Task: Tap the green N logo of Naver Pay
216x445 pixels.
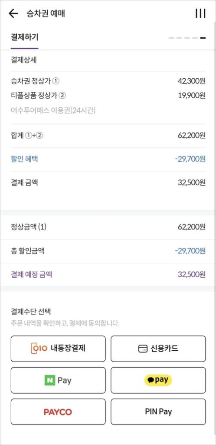Action: pyautogui.click(x=49, y=380)
